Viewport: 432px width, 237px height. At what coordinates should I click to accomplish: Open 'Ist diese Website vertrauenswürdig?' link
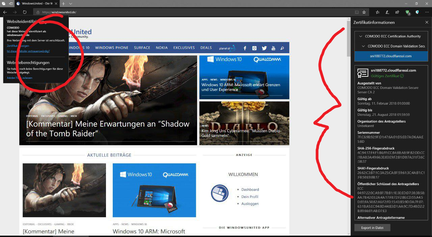point(28,51)
